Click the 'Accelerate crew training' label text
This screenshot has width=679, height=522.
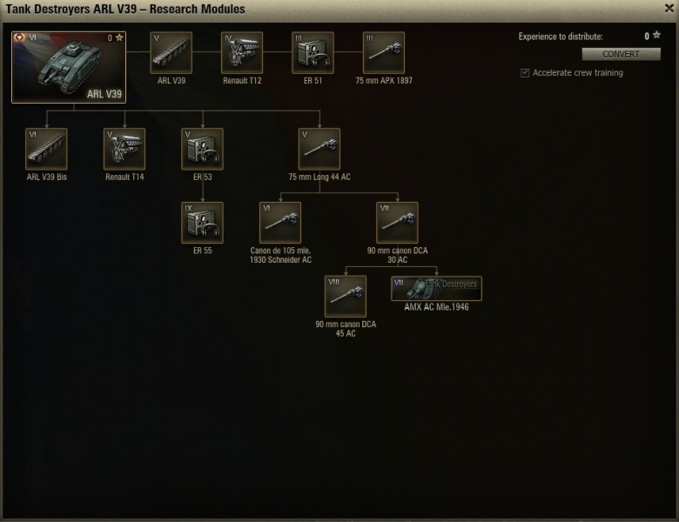(578, 73)
